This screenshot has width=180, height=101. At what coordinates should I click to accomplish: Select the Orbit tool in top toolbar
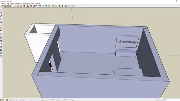40,6
